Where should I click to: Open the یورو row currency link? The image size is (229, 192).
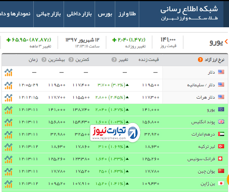(x=211, y=110)
